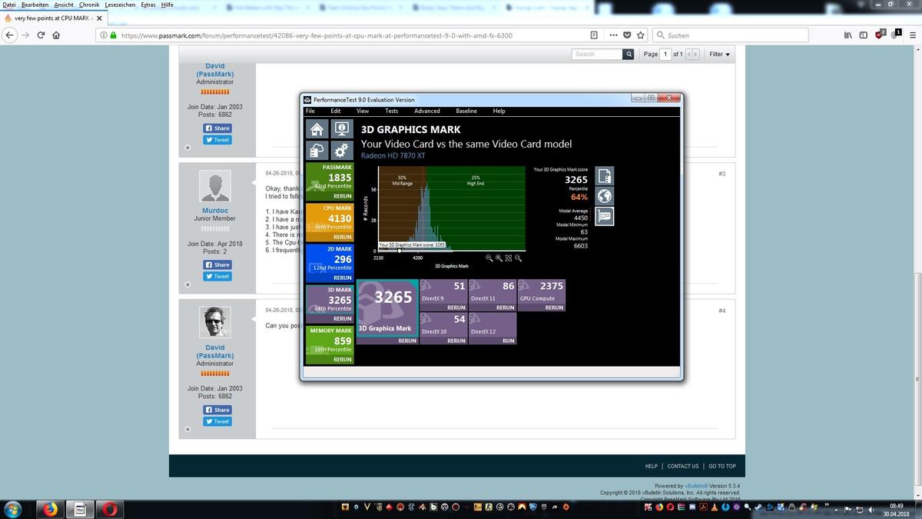Run the DirectX 12 test
Image resolution: width=922 pixels, height=519 pixels.
pyautogui.click(x=508, y=341)
